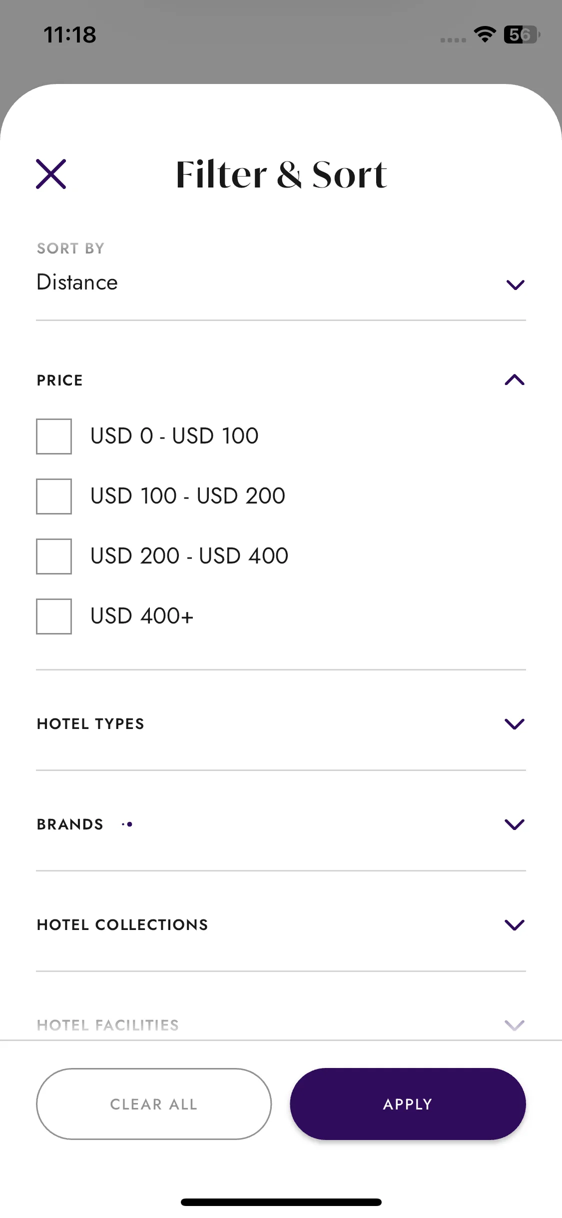Screen dimensions: 562x1218
Task: Expand the Brands chevron
Action: [515, 824]
